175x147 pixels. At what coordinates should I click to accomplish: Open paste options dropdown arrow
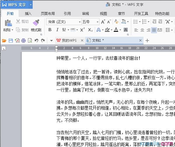12,30
